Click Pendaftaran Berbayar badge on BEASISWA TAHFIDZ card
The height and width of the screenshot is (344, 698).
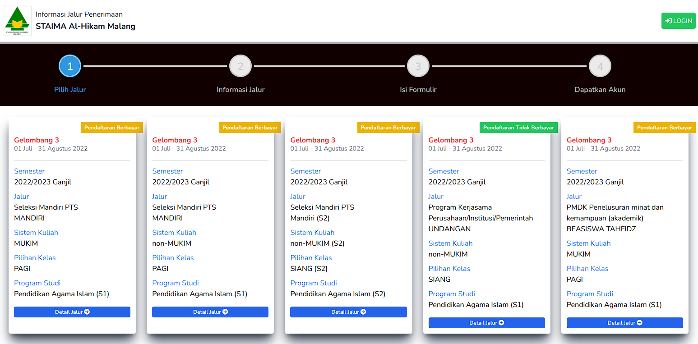(664, 128)
